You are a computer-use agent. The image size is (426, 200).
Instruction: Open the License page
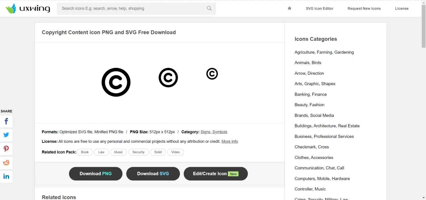pyautogui.click(x=402, y=9)
